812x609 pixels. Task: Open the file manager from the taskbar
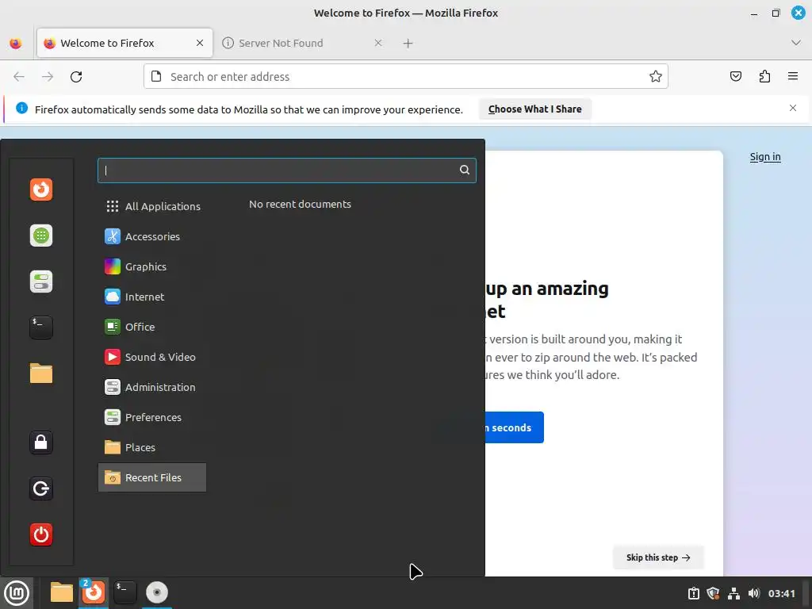click(x=62, y=592)
